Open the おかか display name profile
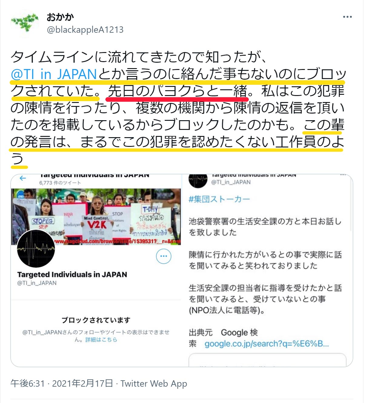This screenshot has width=366, height=403. [x=60, y=17]
